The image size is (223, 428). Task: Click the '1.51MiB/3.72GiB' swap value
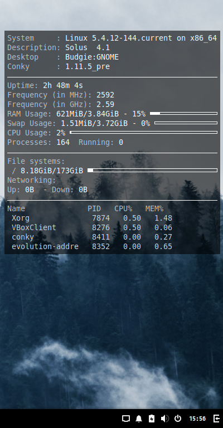point(94,123)
